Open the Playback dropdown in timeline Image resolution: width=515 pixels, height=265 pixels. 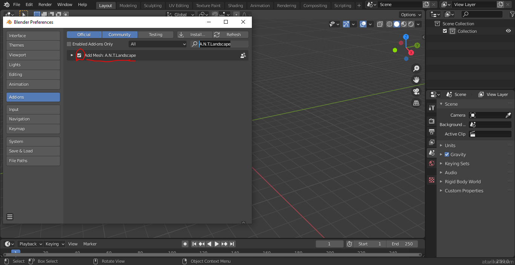tap(30, 244)
